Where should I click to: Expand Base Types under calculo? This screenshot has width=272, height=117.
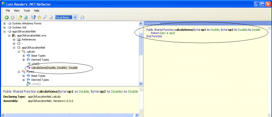click(x=24, y=56)
